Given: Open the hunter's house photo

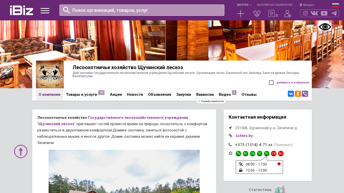Looking at the screenshot, I should point(124,171).
